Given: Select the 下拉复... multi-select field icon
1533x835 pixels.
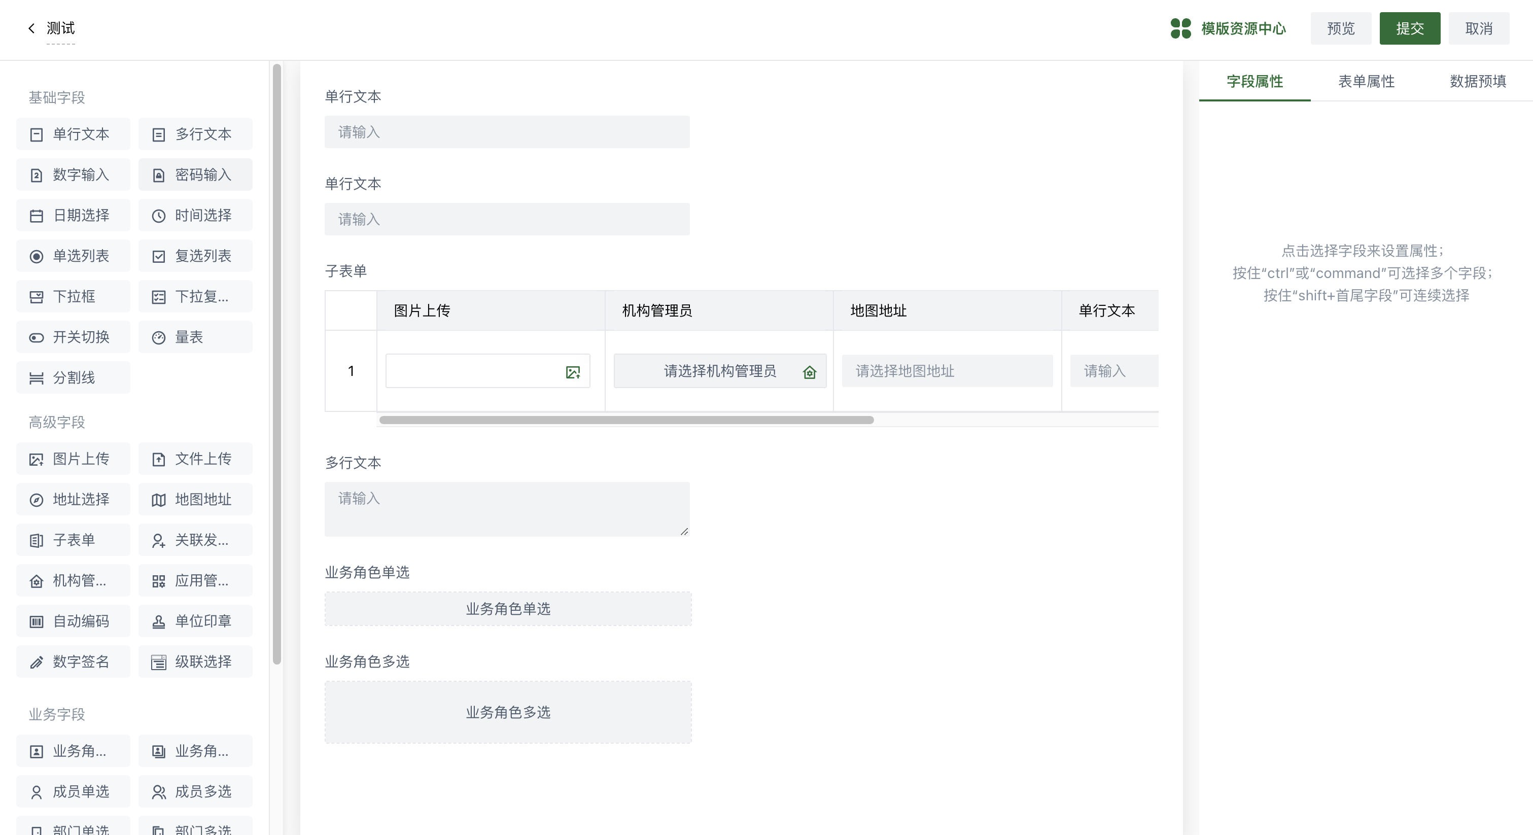Looking at the screenshot, I should 158,296.
